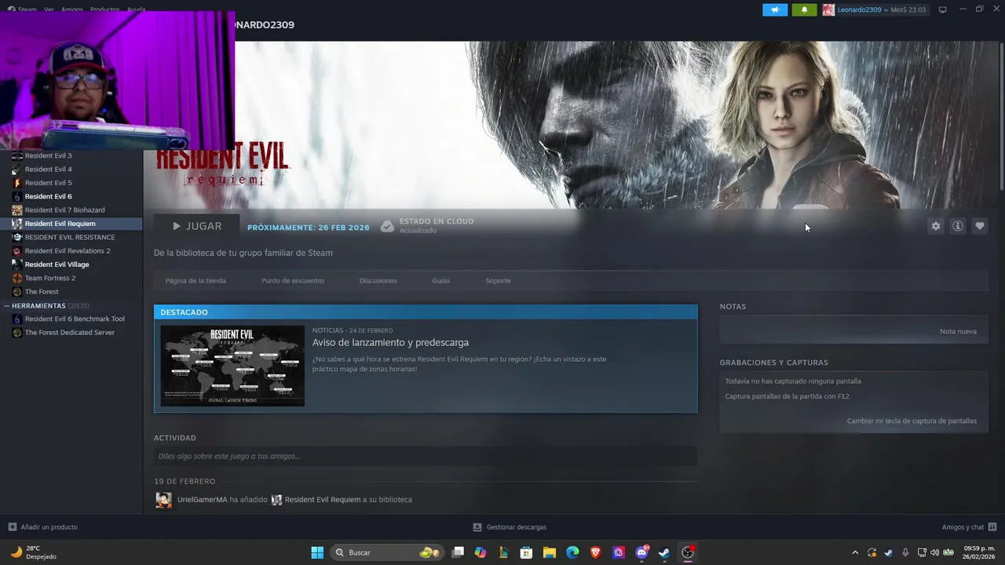Open the Punto de encuentro tab
The width and height of the screenshot is (1005, 565).
coord(292,280)
